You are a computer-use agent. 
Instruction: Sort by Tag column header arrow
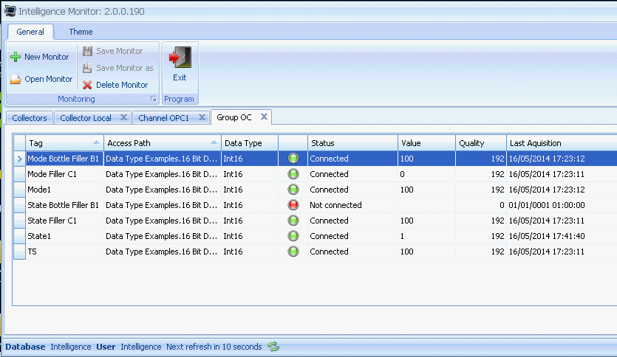(x=97, y=142)
